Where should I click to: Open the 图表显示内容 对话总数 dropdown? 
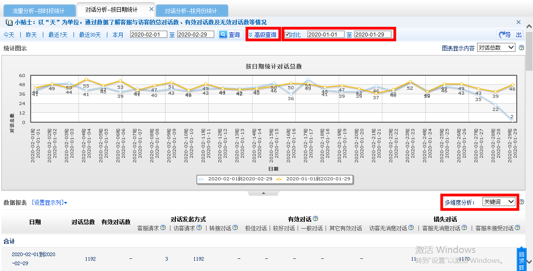496,48
